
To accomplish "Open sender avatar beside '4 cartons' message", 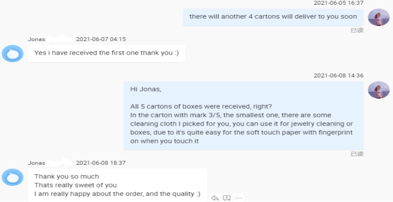I will tap(378, 17).
